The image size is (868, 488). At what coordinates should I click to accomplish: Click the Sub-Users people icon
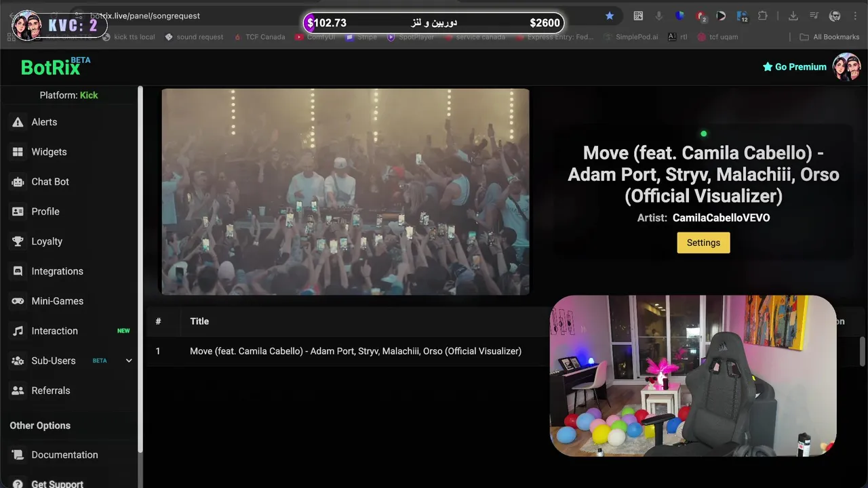18,361
